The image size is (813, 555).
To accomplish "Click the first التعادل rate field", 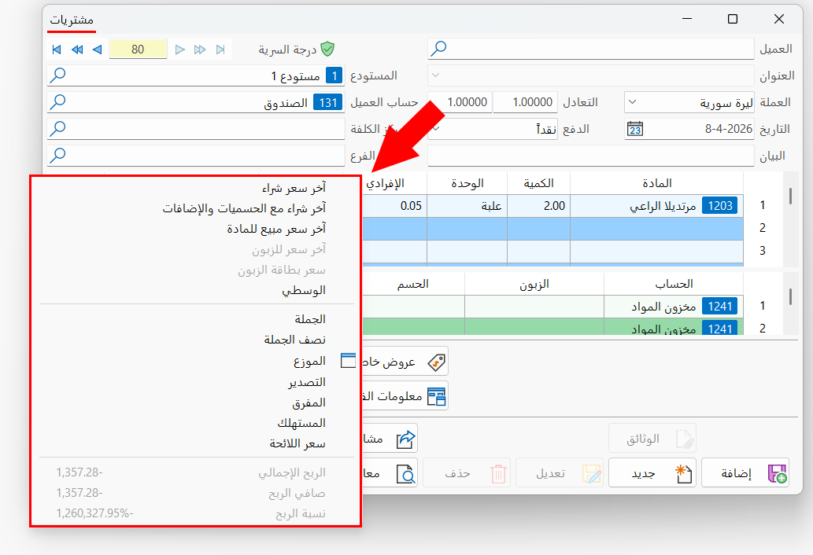I will (525, 102).
